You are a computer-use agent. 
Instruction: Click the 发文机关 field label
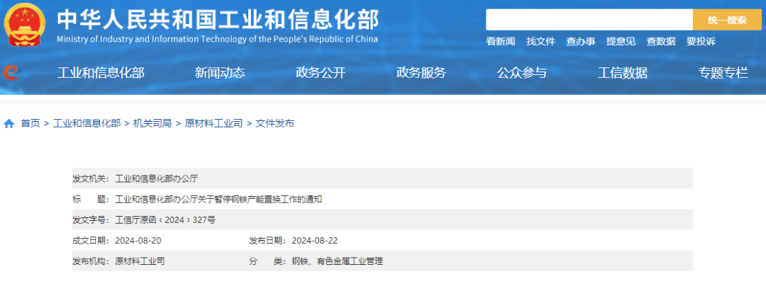tap(91, 178)
